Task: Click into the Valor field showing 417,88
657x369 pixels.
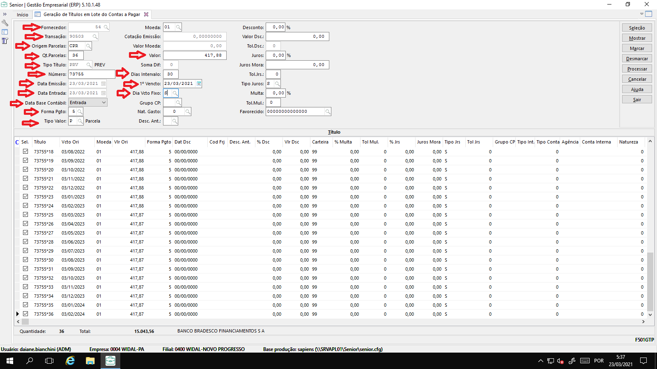Action: (195, 55)
